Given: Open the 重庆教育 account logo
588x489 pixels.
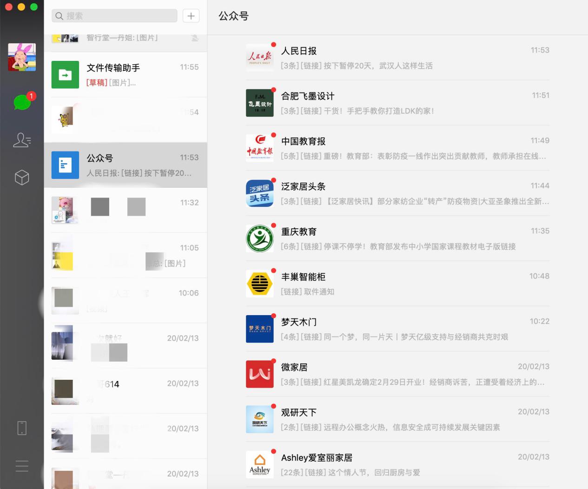Looking at the screenshot, I should pyautogui.click(x=260, y=238).
